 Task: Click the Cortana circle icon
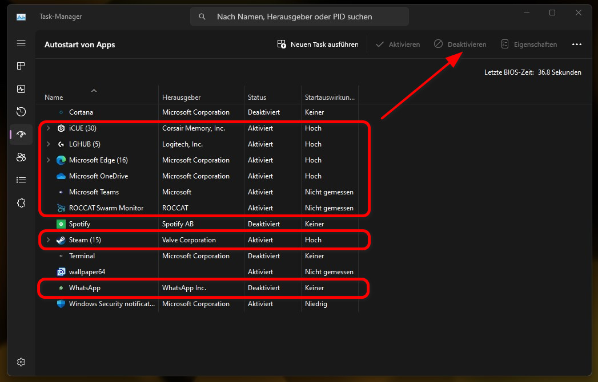pos(61,112)
